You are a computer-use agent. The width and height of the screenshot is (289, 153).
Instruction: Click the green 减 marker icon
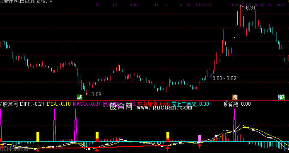tap(79, 97)
